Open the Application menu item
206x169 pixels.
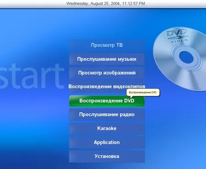point(107,142)
